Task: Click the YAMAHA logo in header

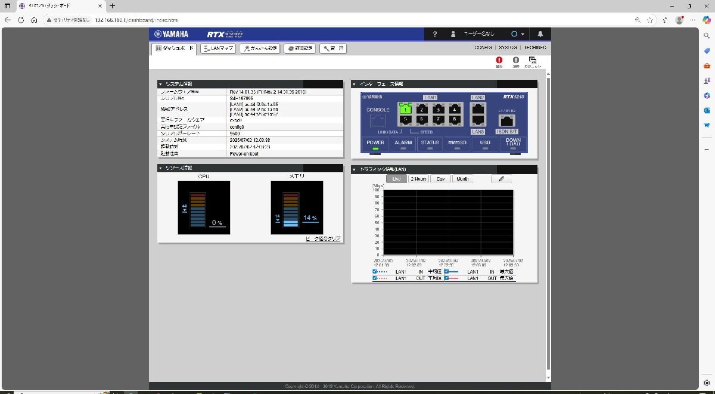Action: [x=171, y=34]
